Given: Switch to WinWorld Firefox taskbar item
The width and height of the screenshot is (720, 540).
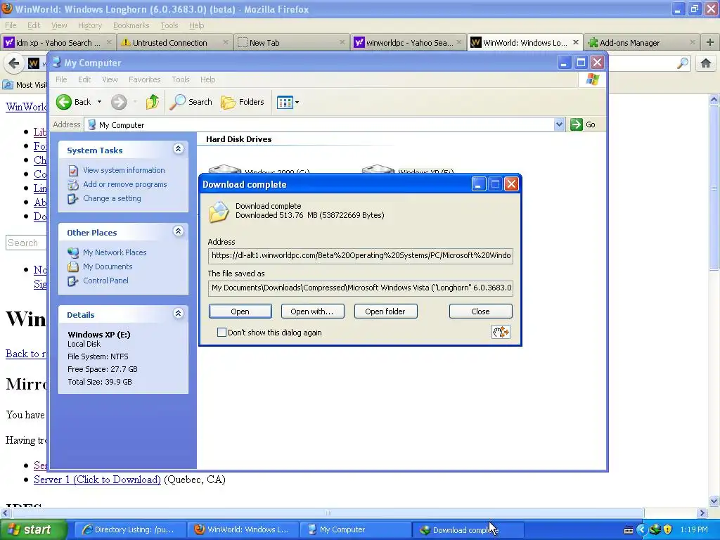Looking at the screenshot, I should (243, 529).
